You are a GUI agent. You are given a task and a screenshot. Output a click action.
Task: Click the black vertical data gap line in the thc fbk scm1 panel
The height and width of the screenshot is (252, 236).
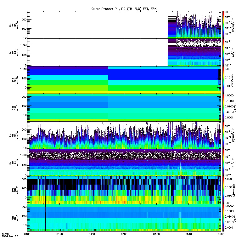[46, 218]
